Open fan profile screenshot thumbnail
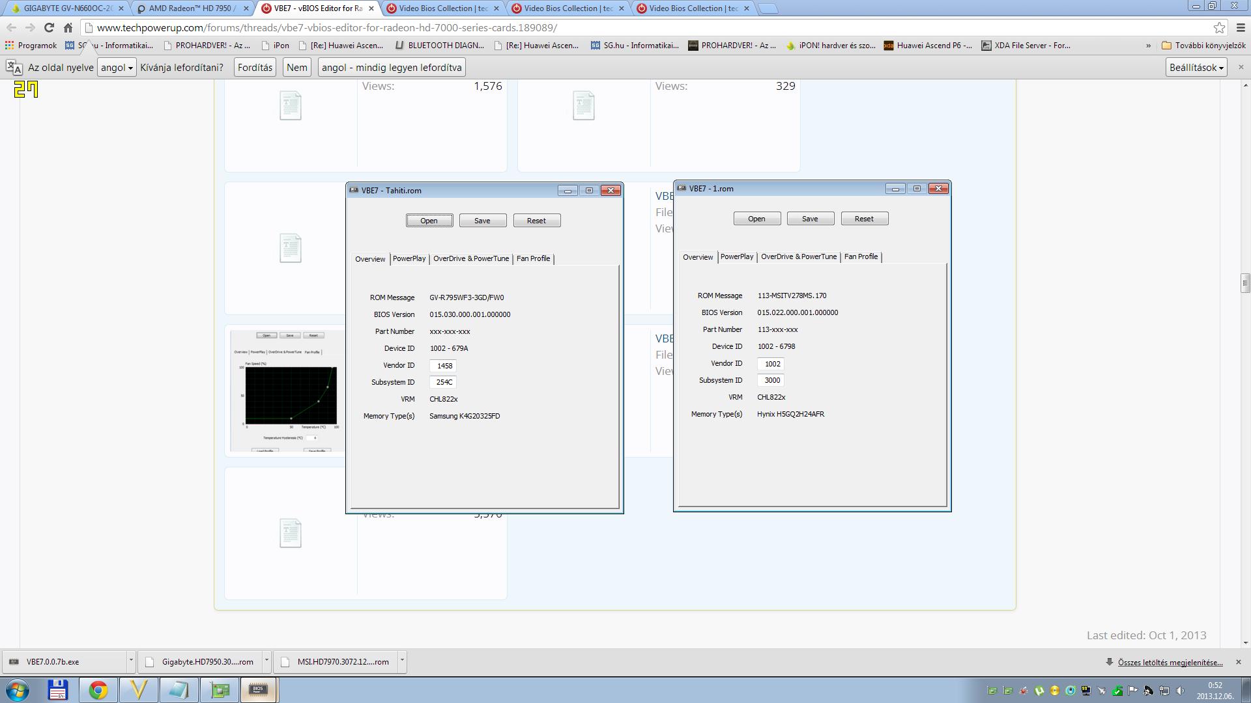The image size is (1251, 703). pos(287,391)
